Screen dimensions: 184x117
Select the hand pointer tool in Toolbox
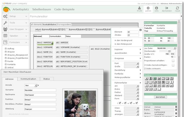(167, 82)
